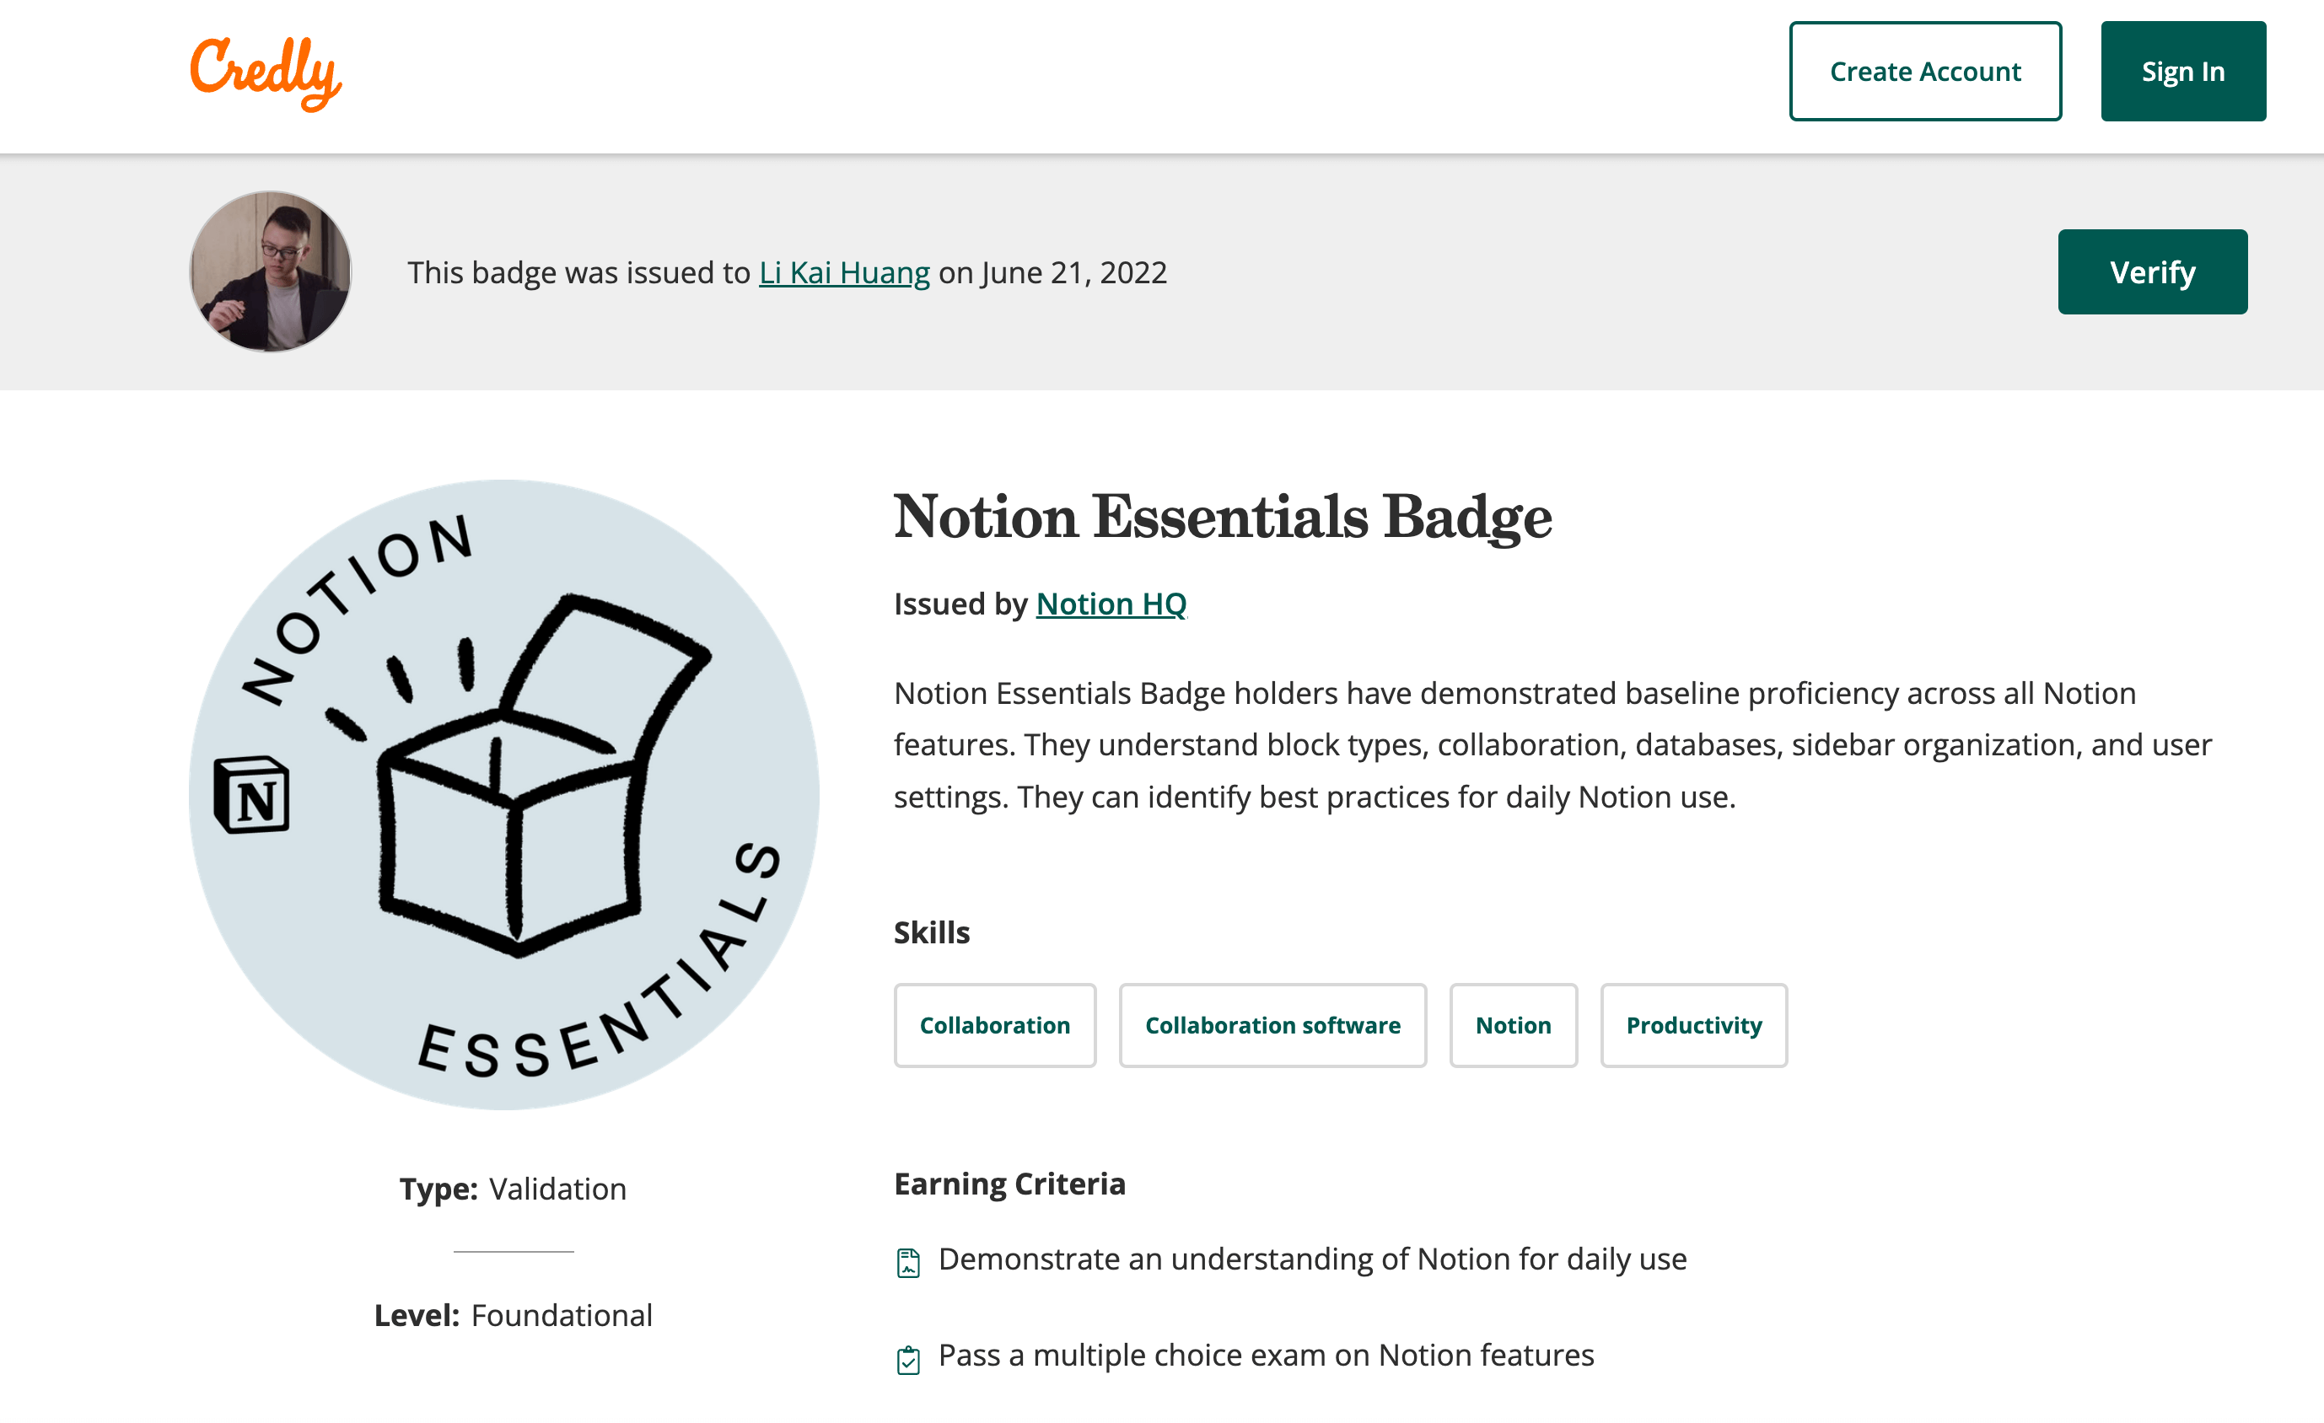This screenshot has height=1423, width=2324.
Task: Open the Li Kai Huang profile link
Action: point(844,272)
